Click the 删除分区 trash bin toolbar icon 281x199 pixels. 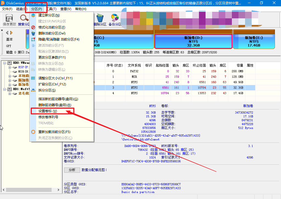100,18
